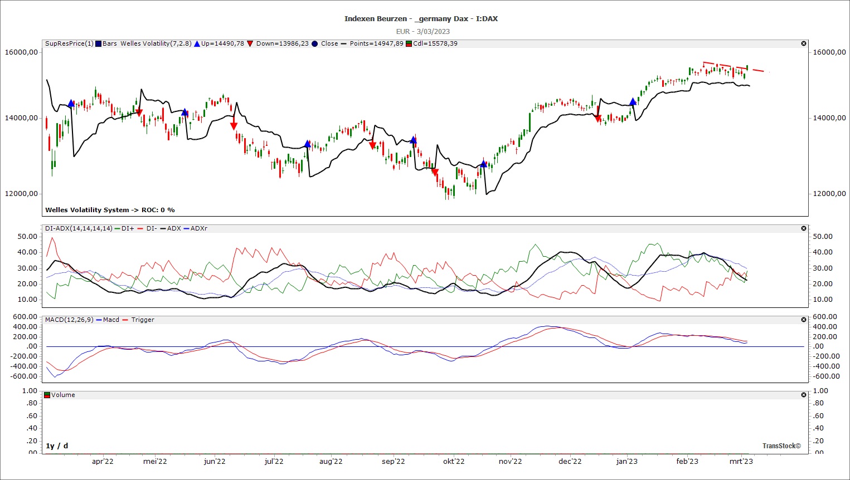Click the blue Up triangle legend icon

pyautogui.click(x=197, y=43)
